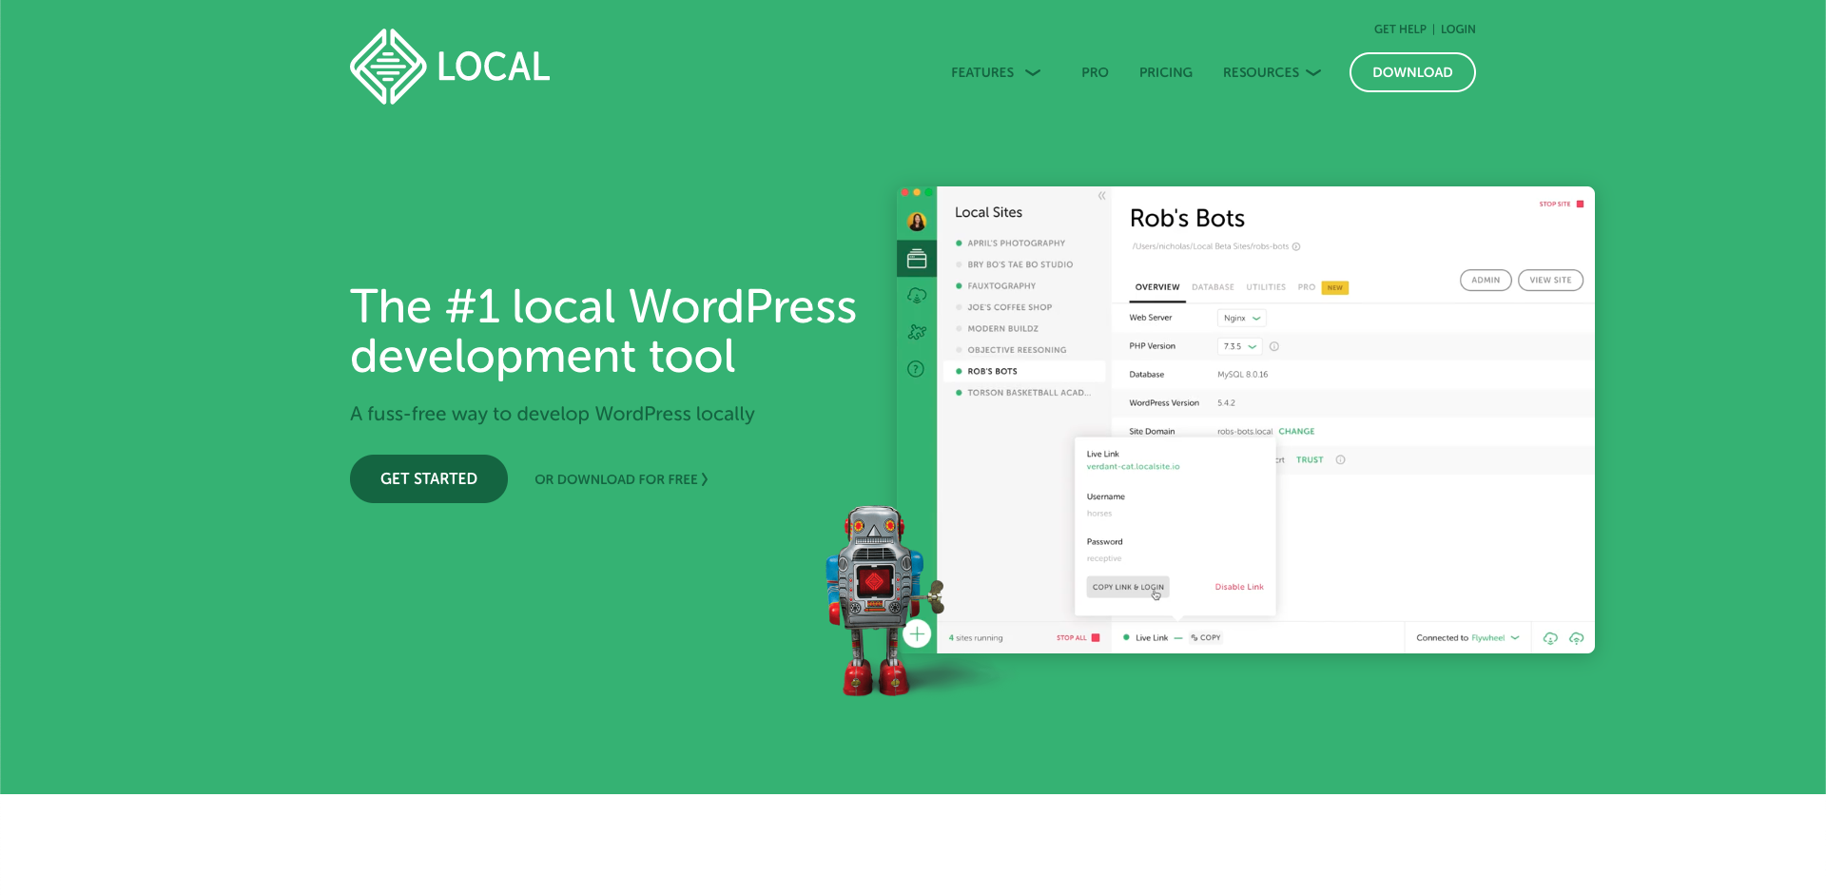Open the cloud Connect icon in the sidebar
Viewport: 1826px width, 895px height.
(917, 296)
